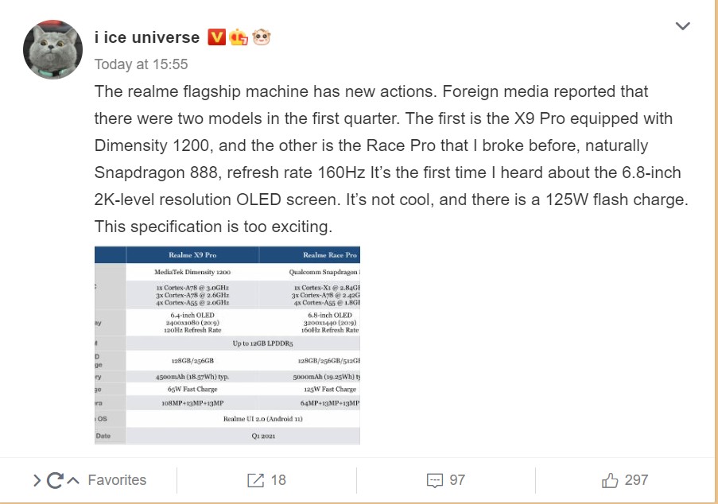Open the "Today at 15:55" timestamp link
Screen dimensions: 718x504
click(141, 64)
